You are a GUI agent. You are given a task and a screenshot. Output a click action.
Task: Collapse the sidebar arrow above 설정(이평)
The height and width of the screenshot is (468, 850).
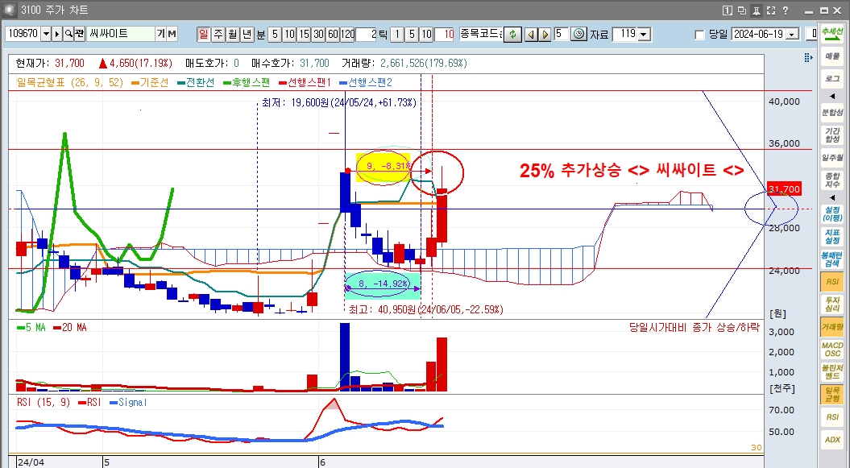pyautogui.click(x=832, y=197)
